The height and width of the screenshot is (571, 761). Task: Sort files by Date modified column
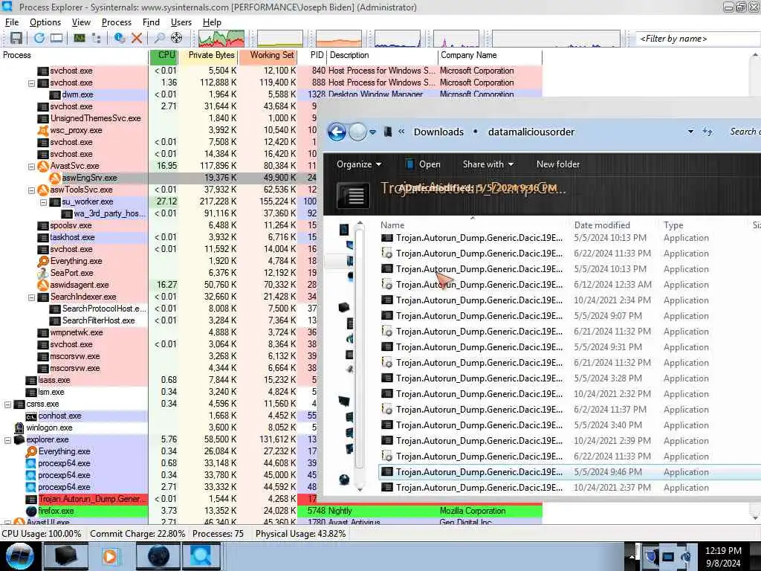pos(602,225)
